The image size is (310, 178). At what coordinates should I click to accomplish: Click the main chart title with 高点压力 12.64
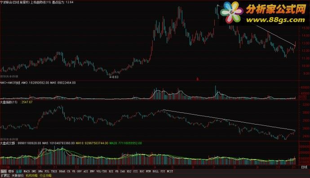pos(37,2)
